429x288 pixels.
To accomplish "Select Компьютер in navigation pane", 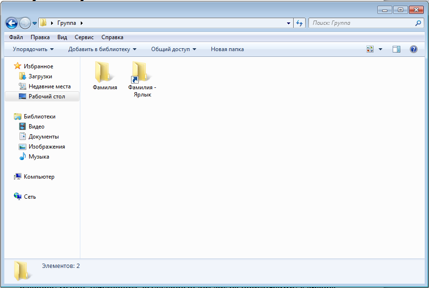I will [x=39, y=177].
